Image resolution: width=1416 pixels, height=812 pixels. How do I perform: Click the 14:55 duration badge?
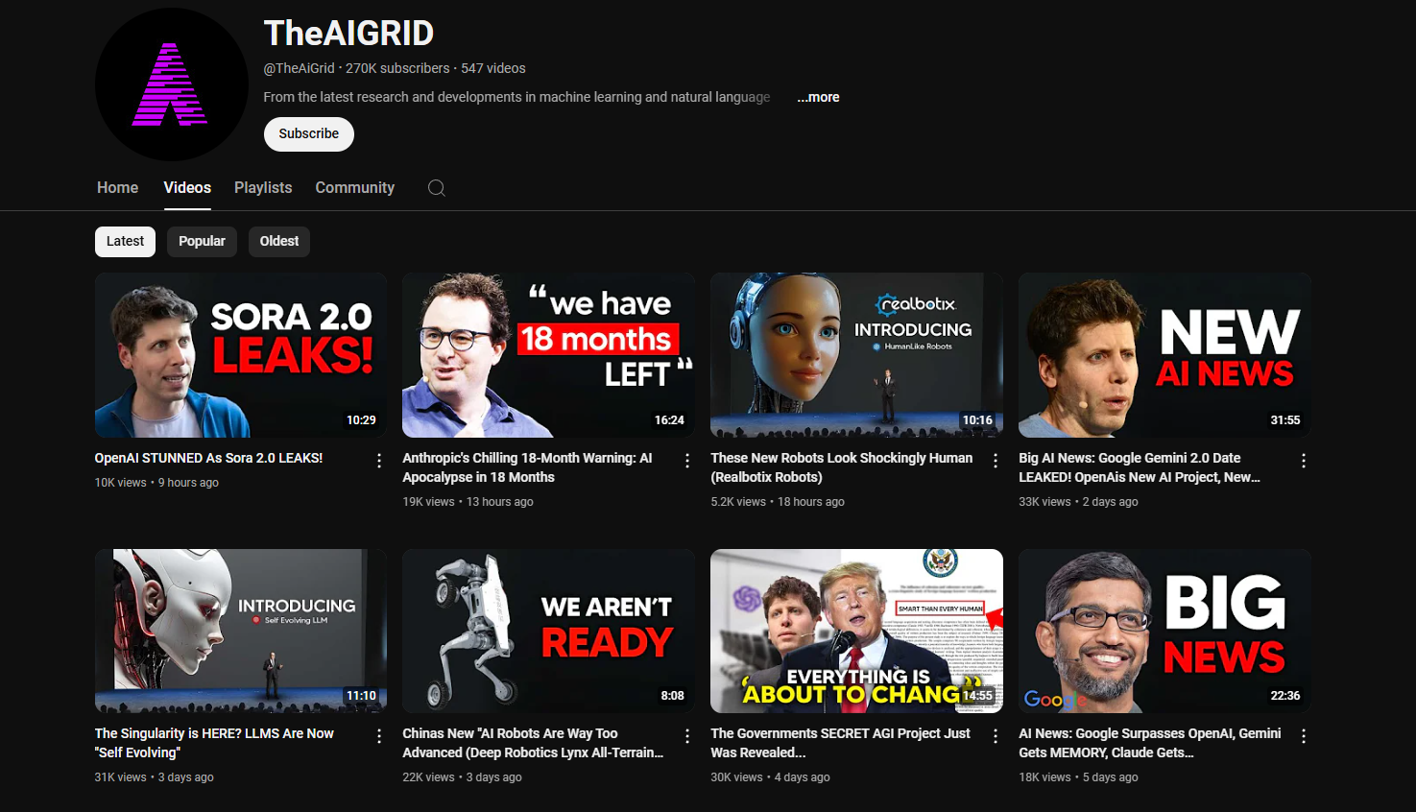click(977, 696)
